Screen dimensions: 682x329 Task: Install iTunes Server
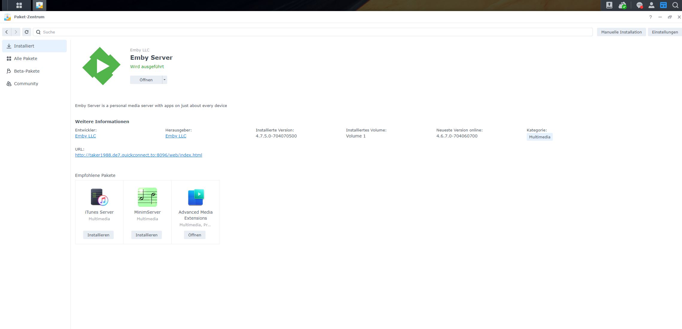[x=98, y=235]
